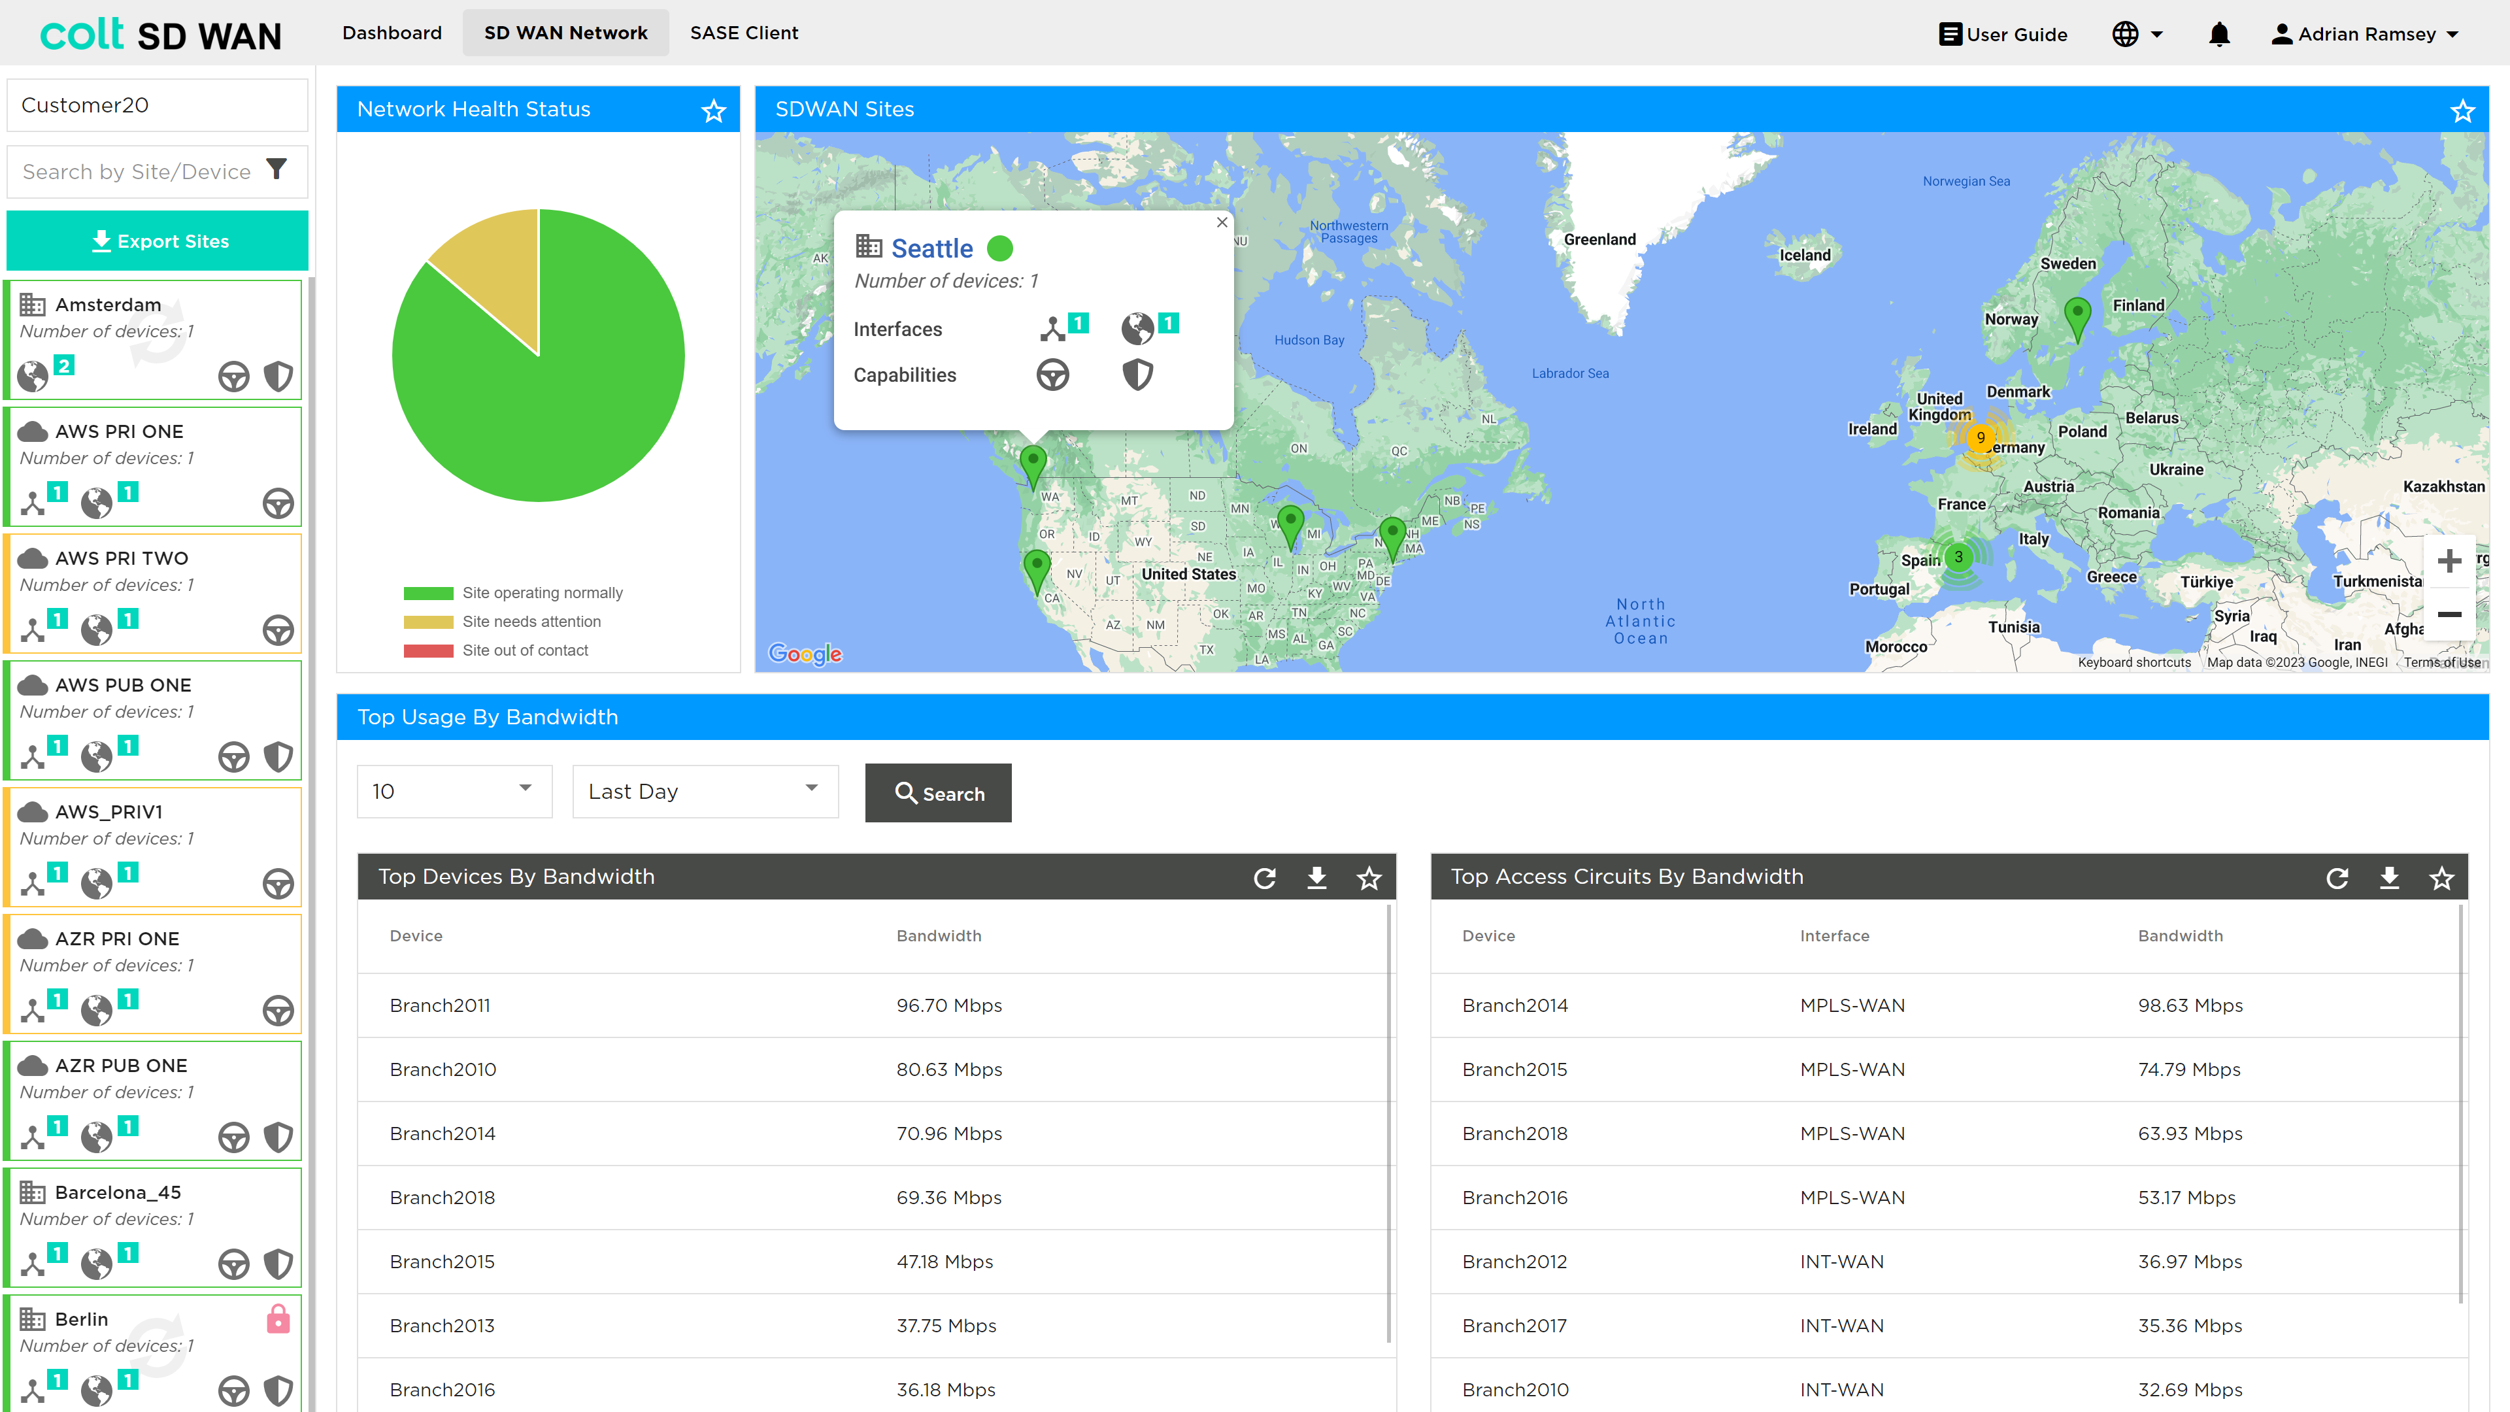The width and height of the screenshot is (2510, 1412).
Task: Click the Search button in bandwidth panel
Action: [x=939, y=793]
